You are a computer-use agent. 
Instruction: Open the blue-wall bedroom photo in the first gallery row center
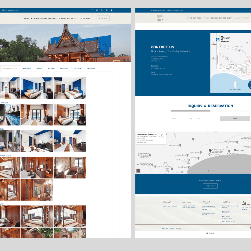[x=37, y=88]
